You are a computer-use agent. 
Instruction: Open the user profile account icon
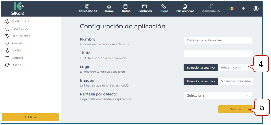(x=256, y=9)
